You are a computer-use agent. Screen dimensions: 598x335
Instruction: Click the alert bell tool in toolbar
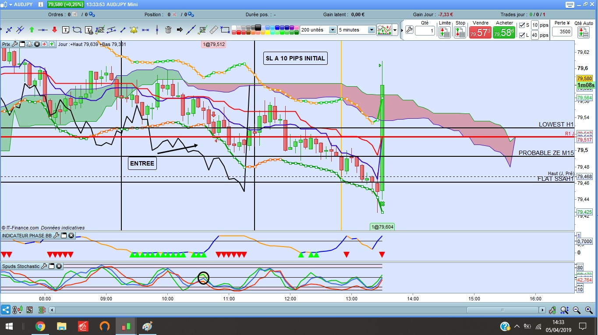[134, 30]
